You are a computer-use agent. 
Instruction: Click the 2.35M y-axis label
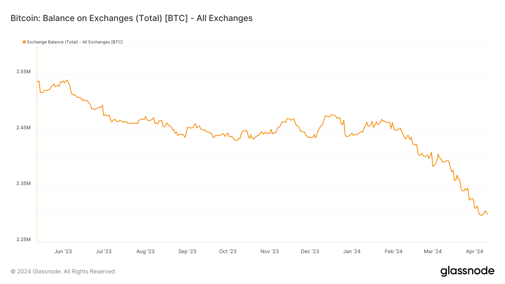click(x=24, y=183)
